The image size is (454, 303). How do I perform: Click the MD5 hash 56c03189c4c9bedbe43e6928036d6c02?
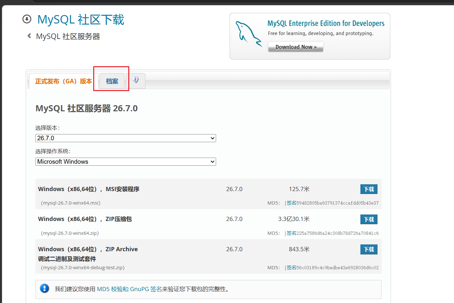point(338,268)
